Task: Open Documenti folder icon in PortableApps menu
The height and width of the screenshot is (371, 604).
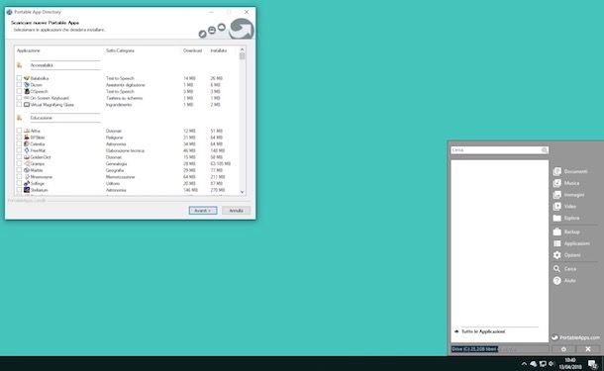Action: (557, 171)
